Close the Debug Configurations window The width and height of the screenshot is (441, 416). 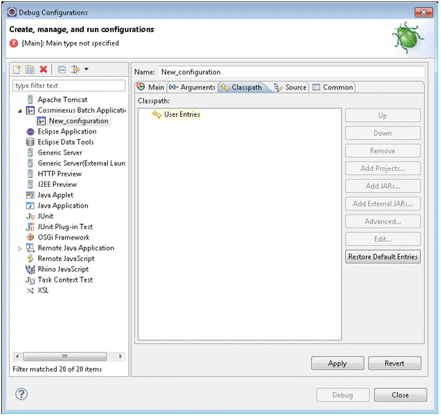point(424,12)
